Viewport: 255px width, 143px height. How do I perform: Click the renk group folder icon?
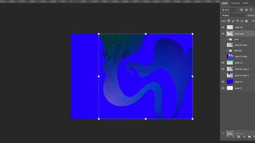click(x=230, y=39)
